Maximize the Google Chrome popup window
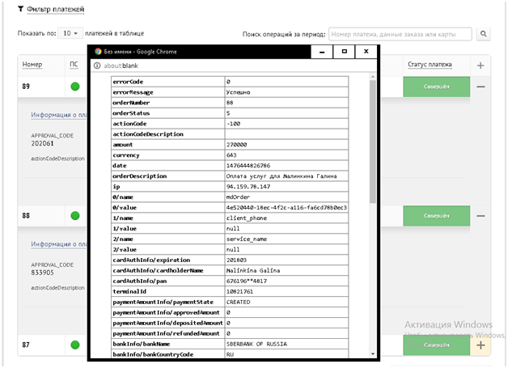508x368 pixels. click(x=345, y=51)
